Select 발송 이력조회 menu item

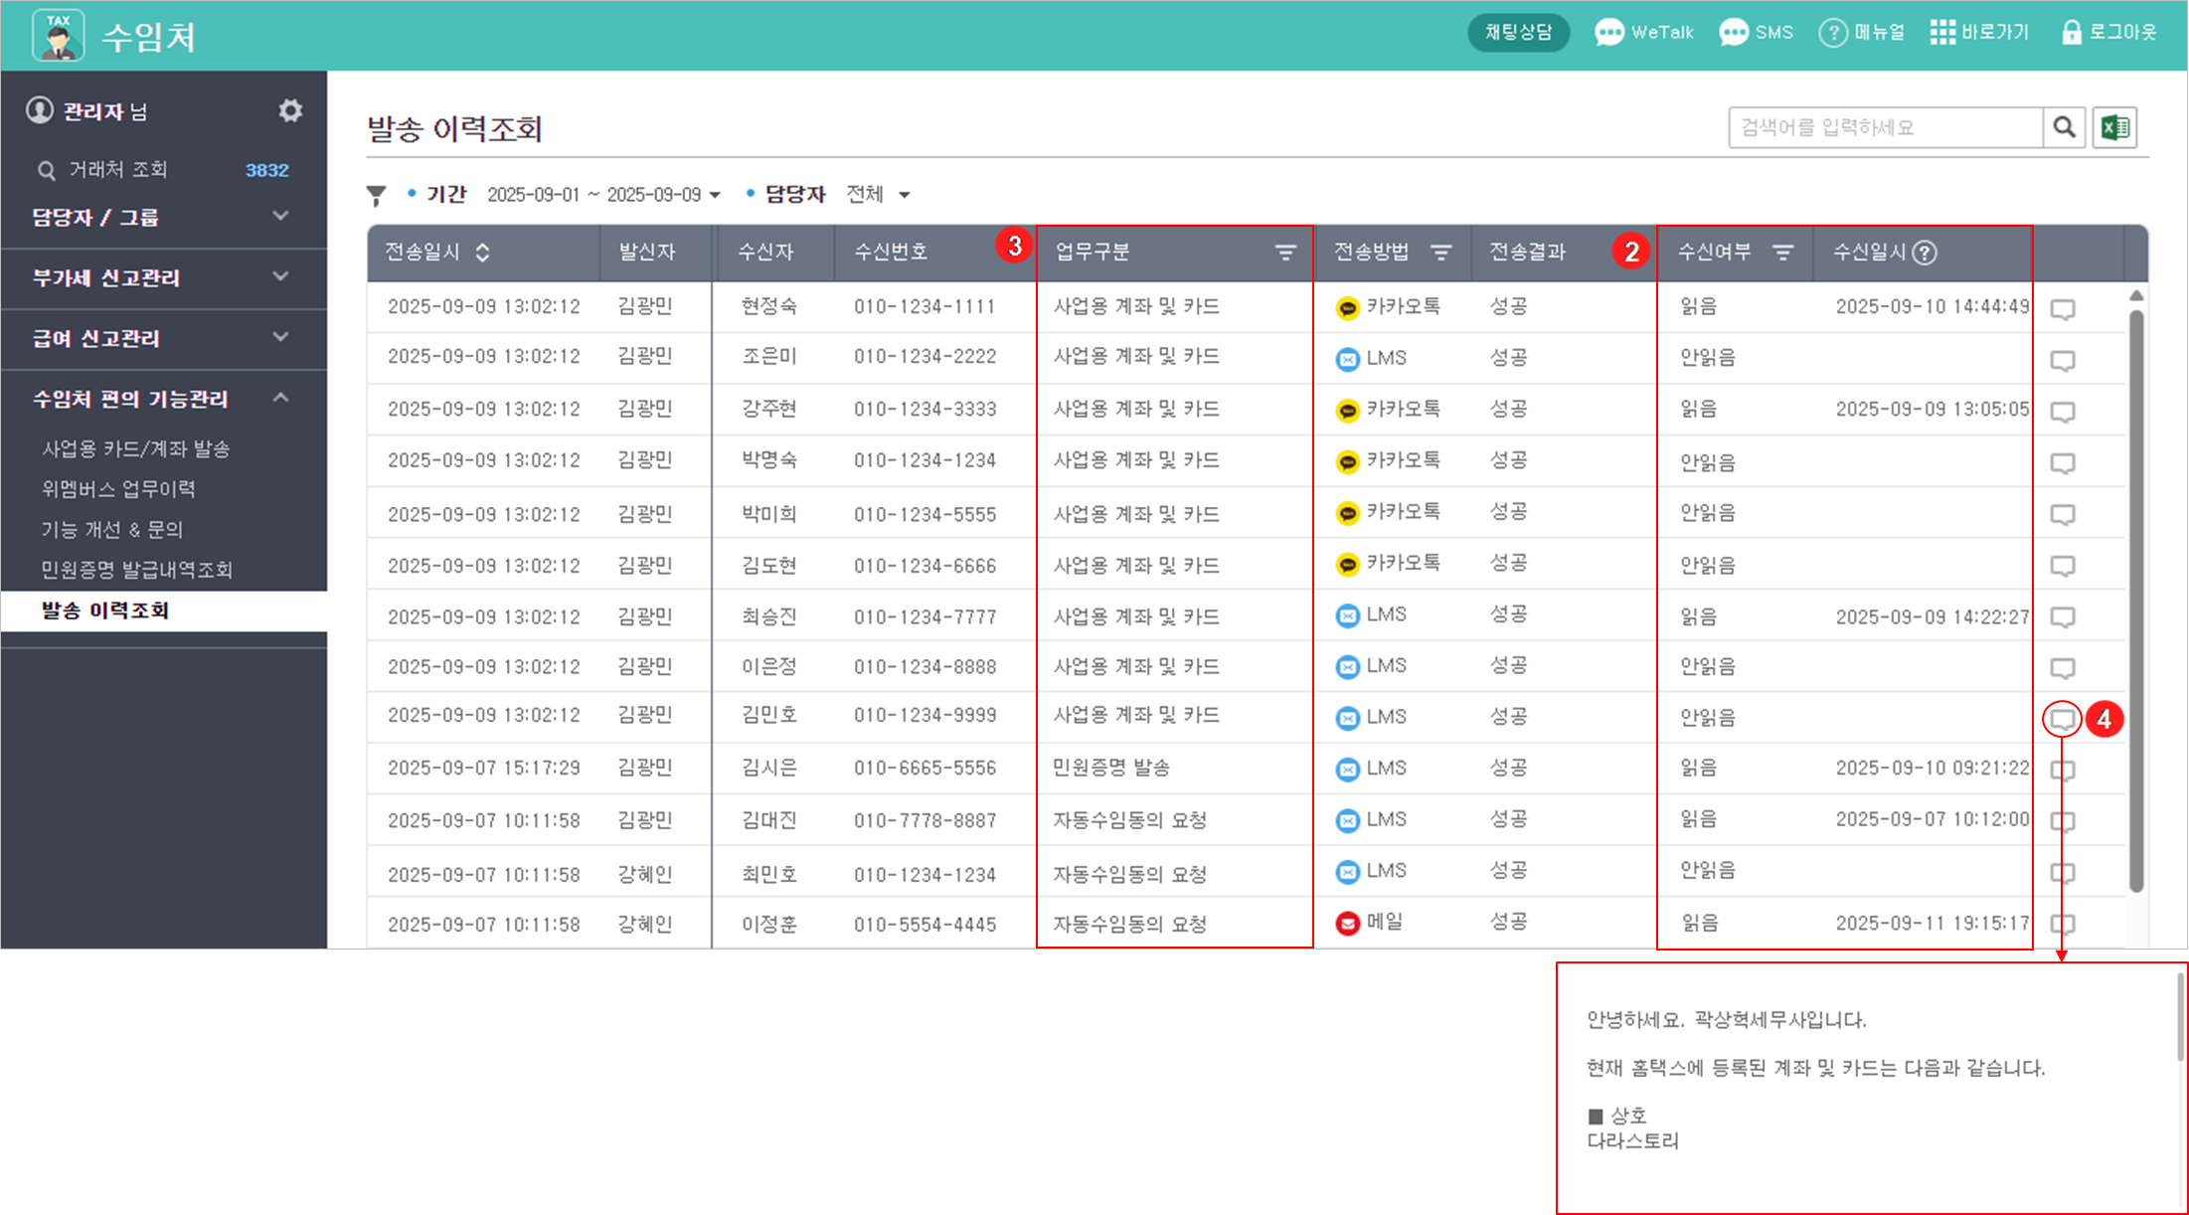coord(164,610)
